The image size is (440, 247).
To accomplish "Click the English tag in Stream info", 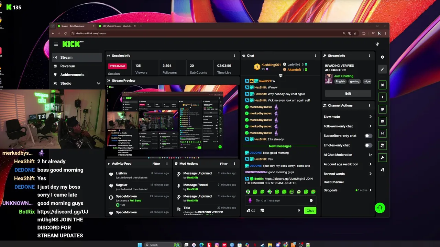I will [340, 82].
